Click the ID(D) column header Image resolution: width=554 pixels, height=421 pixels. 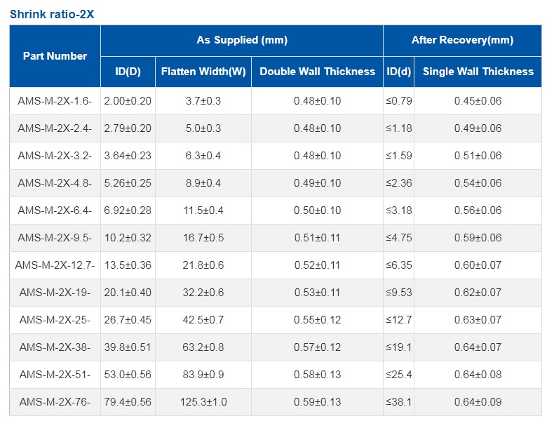(x=128, y=72)
